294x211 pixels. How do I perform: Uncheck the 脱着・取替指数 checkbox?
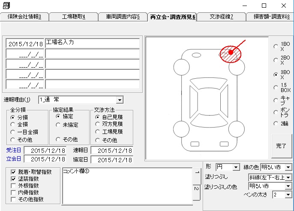13,172
